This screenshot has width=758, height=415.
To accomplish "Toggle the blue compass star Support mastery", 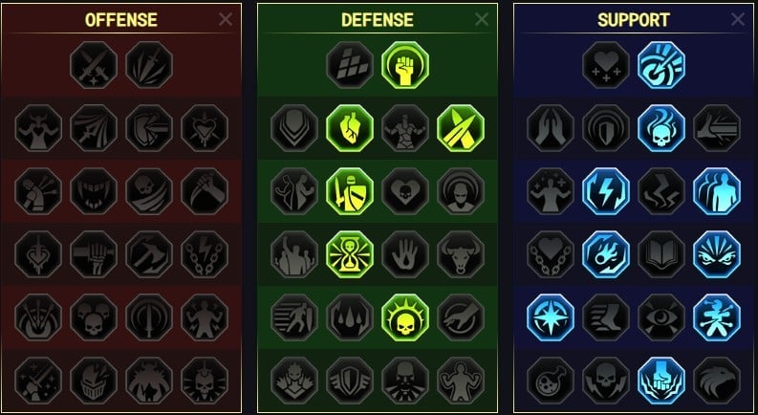I will [551, 317].
